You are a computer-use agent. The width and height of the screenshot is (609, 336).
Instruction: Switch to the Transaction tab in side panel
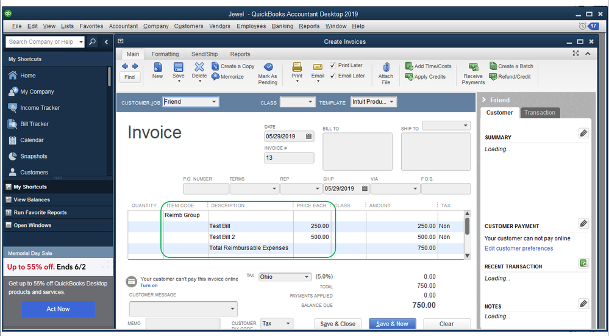click(x=540, y=113)
